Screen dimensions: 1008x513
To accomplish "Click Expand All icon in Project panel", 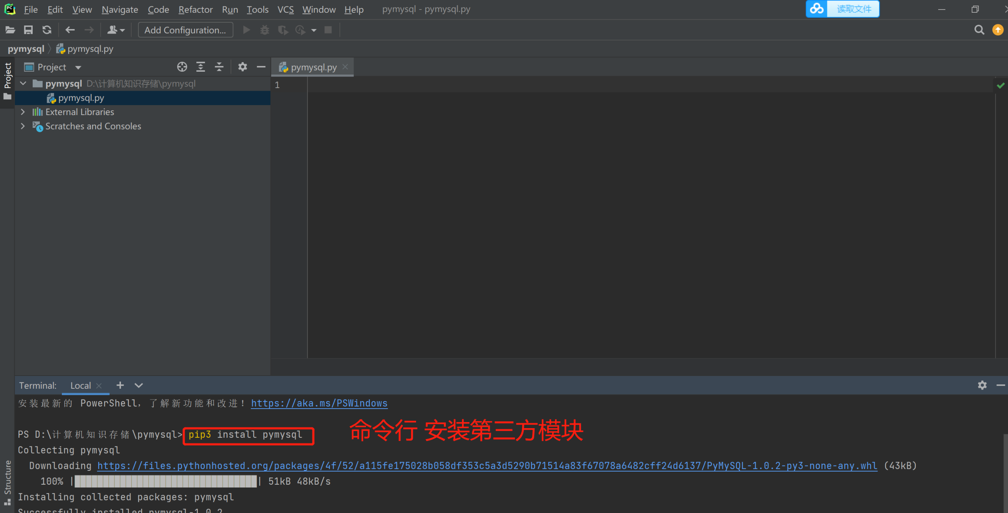I will click(201, 67).
